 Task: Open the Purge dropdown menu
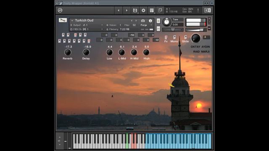click(146, 25)
